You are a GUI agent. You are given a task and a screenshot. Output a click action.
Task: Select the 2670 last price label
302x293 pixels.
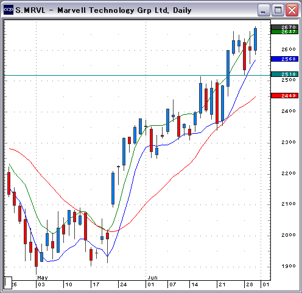(284, 27)
